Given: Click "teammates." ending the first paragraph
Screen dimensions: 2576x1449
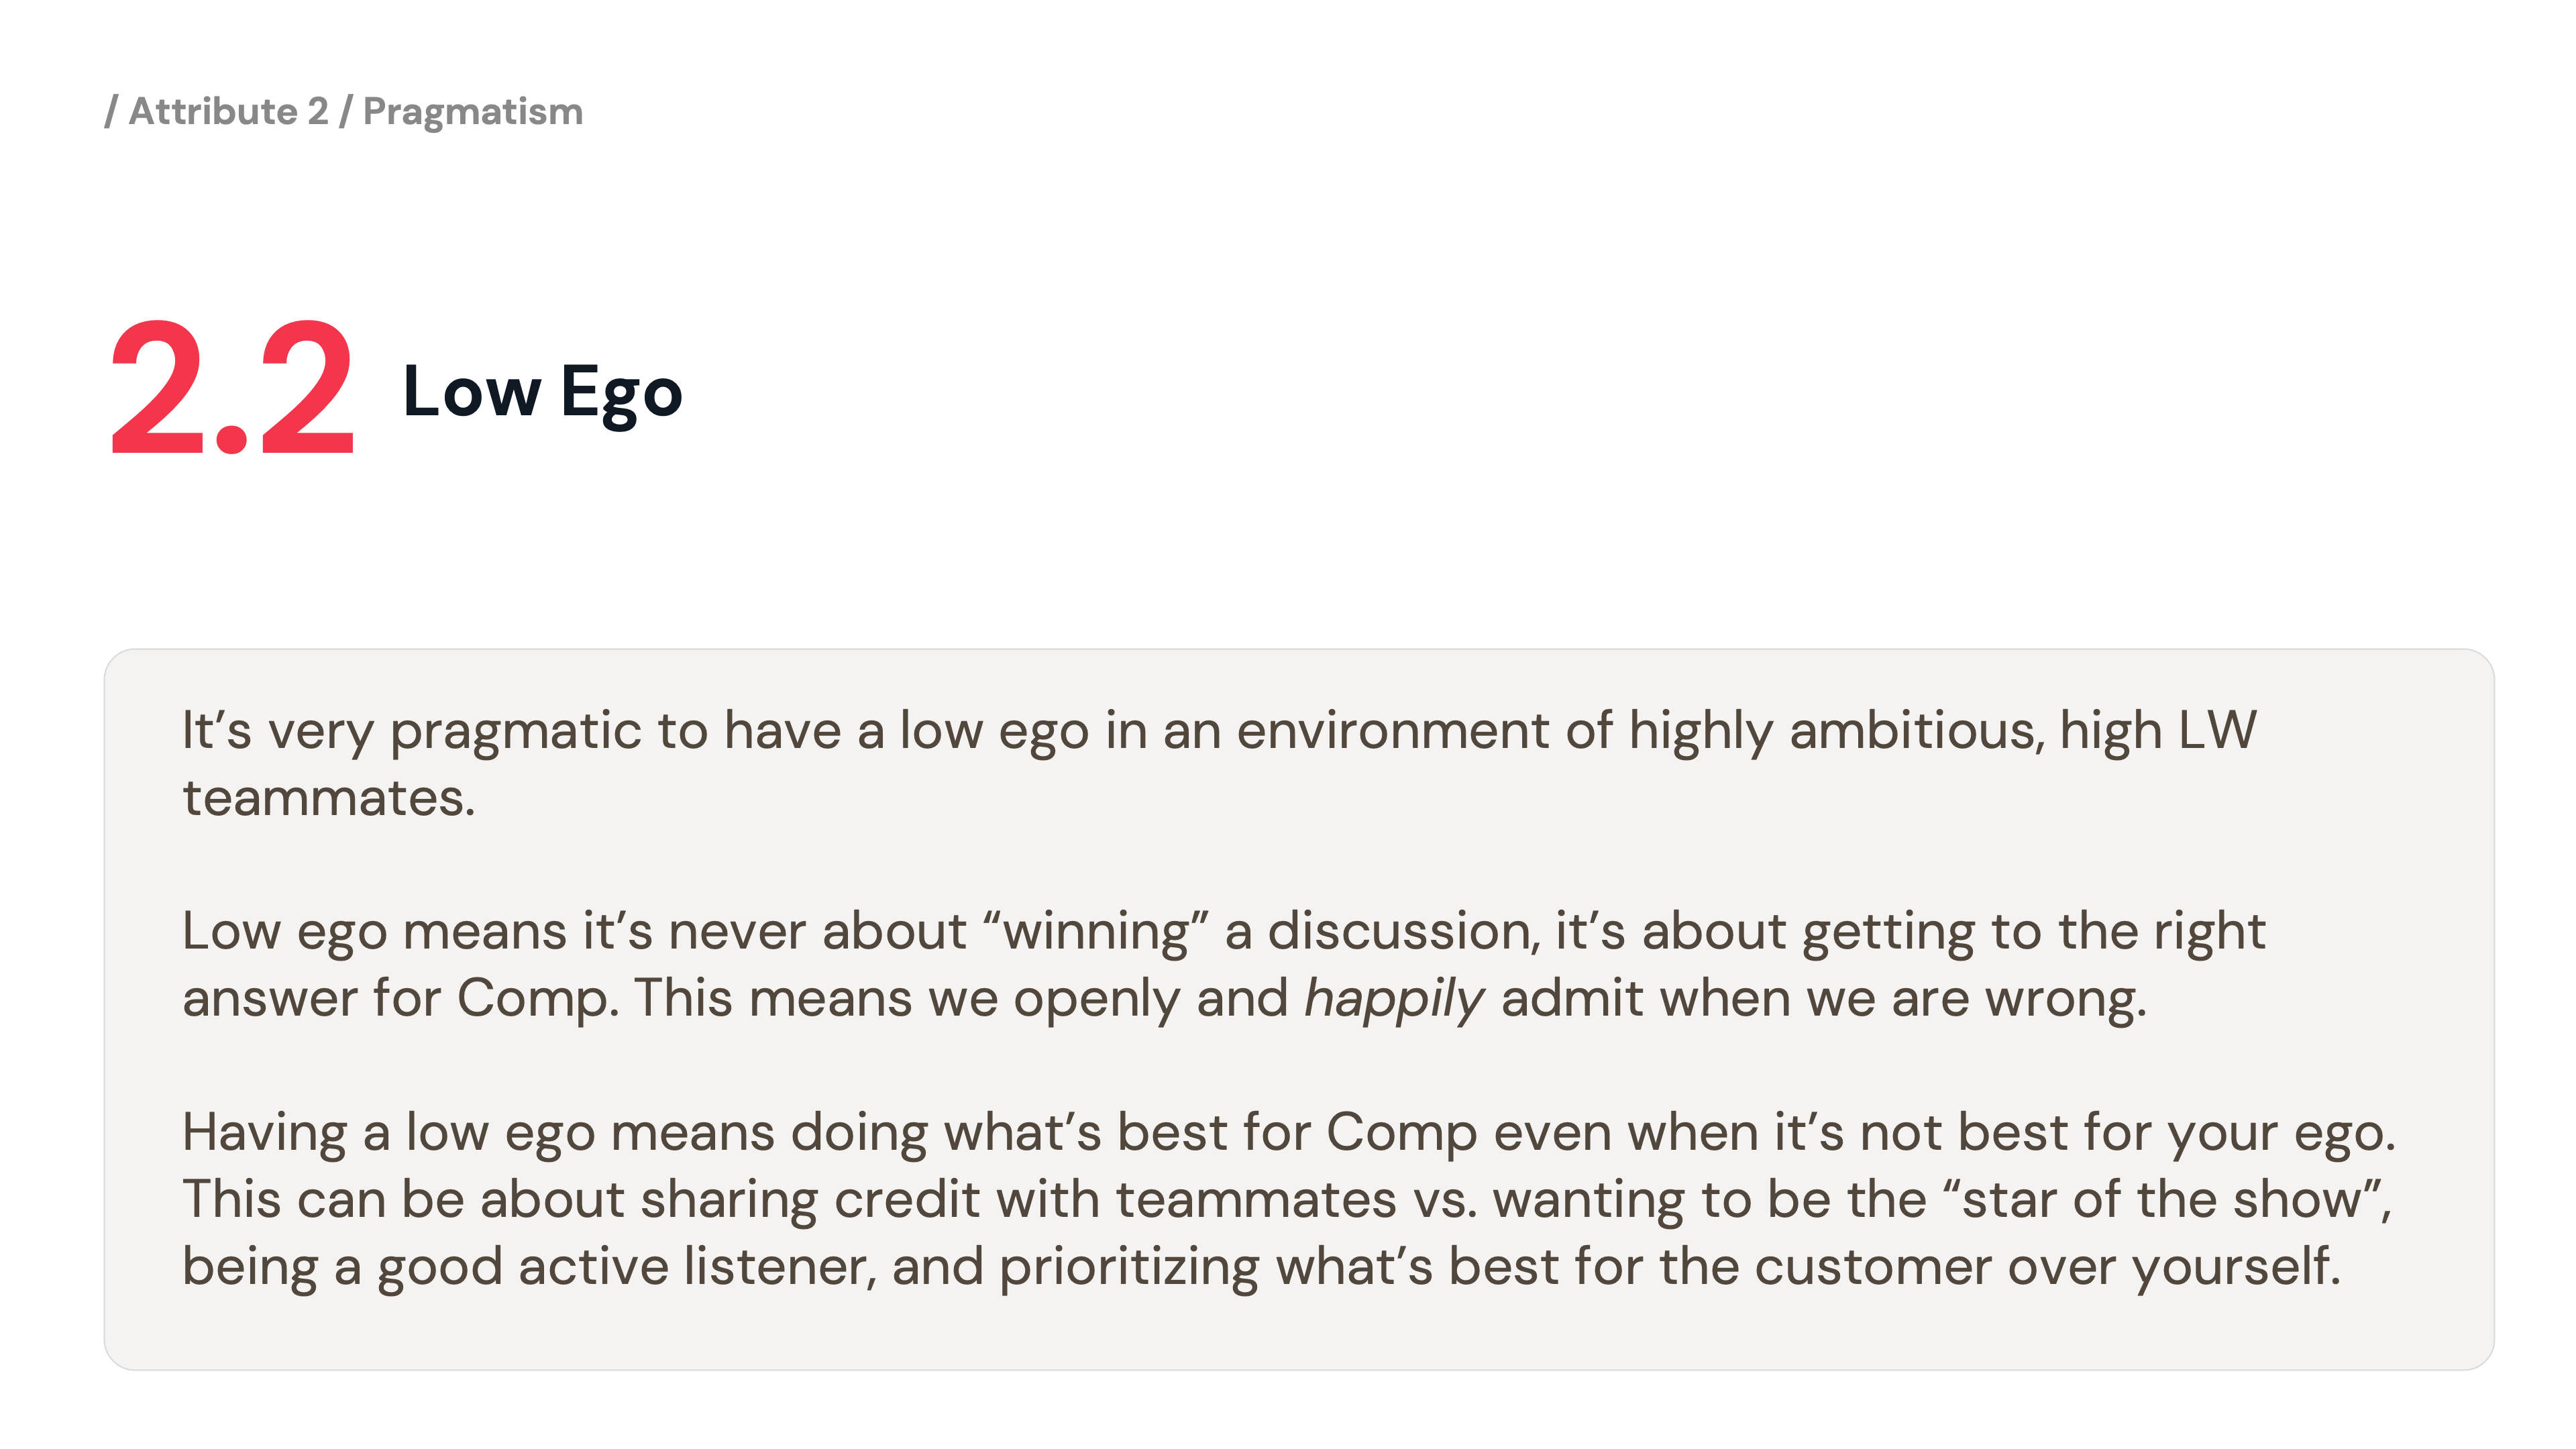Looking at the screenshot, I should click(328, 799).
